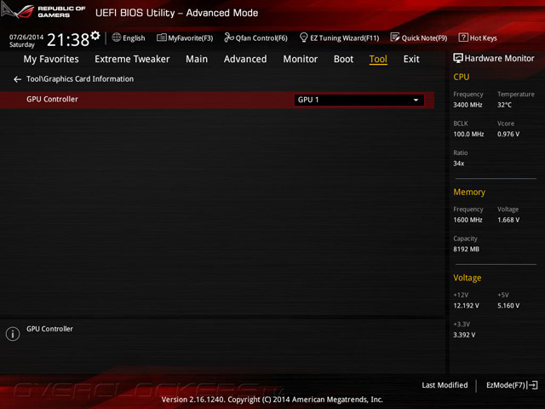Open the Monitor tab
The image size is (545, 409).
pos(301,59)
